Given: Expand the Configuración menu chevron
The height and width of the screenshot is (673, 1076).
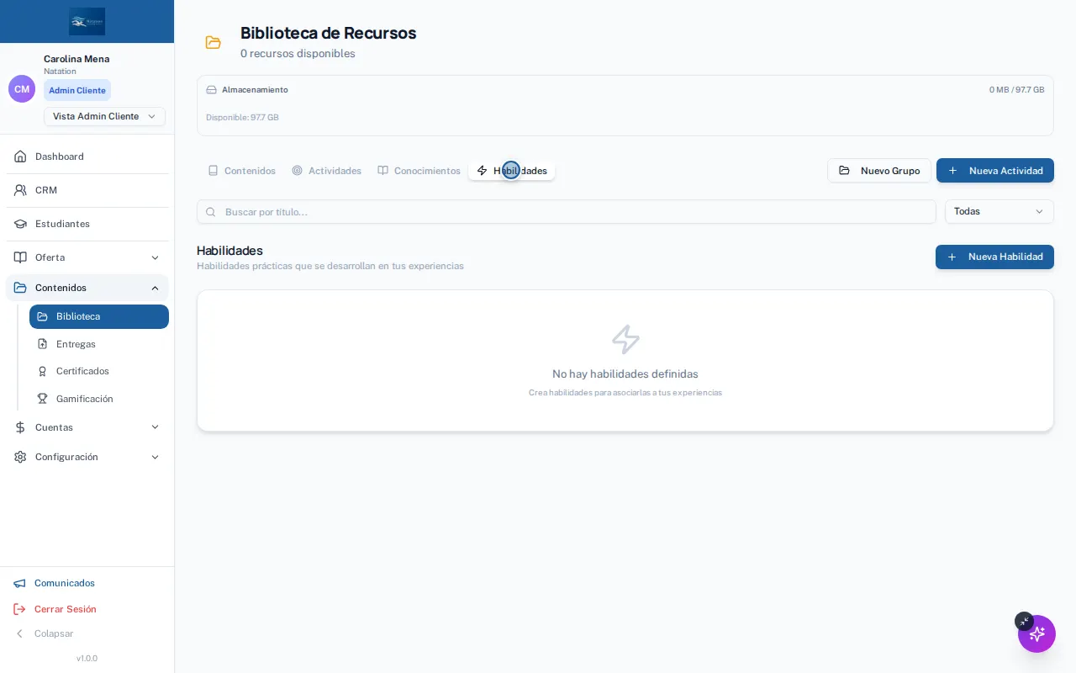Looking at the screenshot, I should click(x=155, y=457).
